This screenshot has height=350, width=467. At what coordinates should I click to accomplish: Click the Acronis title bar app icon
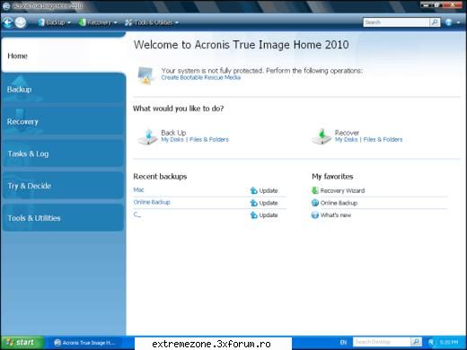coord(6,5)
